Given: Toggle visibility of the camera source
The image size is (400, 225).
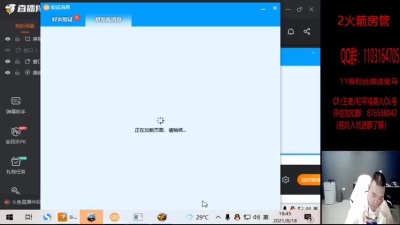Looking at the screenshot, I should coord(7,72).
